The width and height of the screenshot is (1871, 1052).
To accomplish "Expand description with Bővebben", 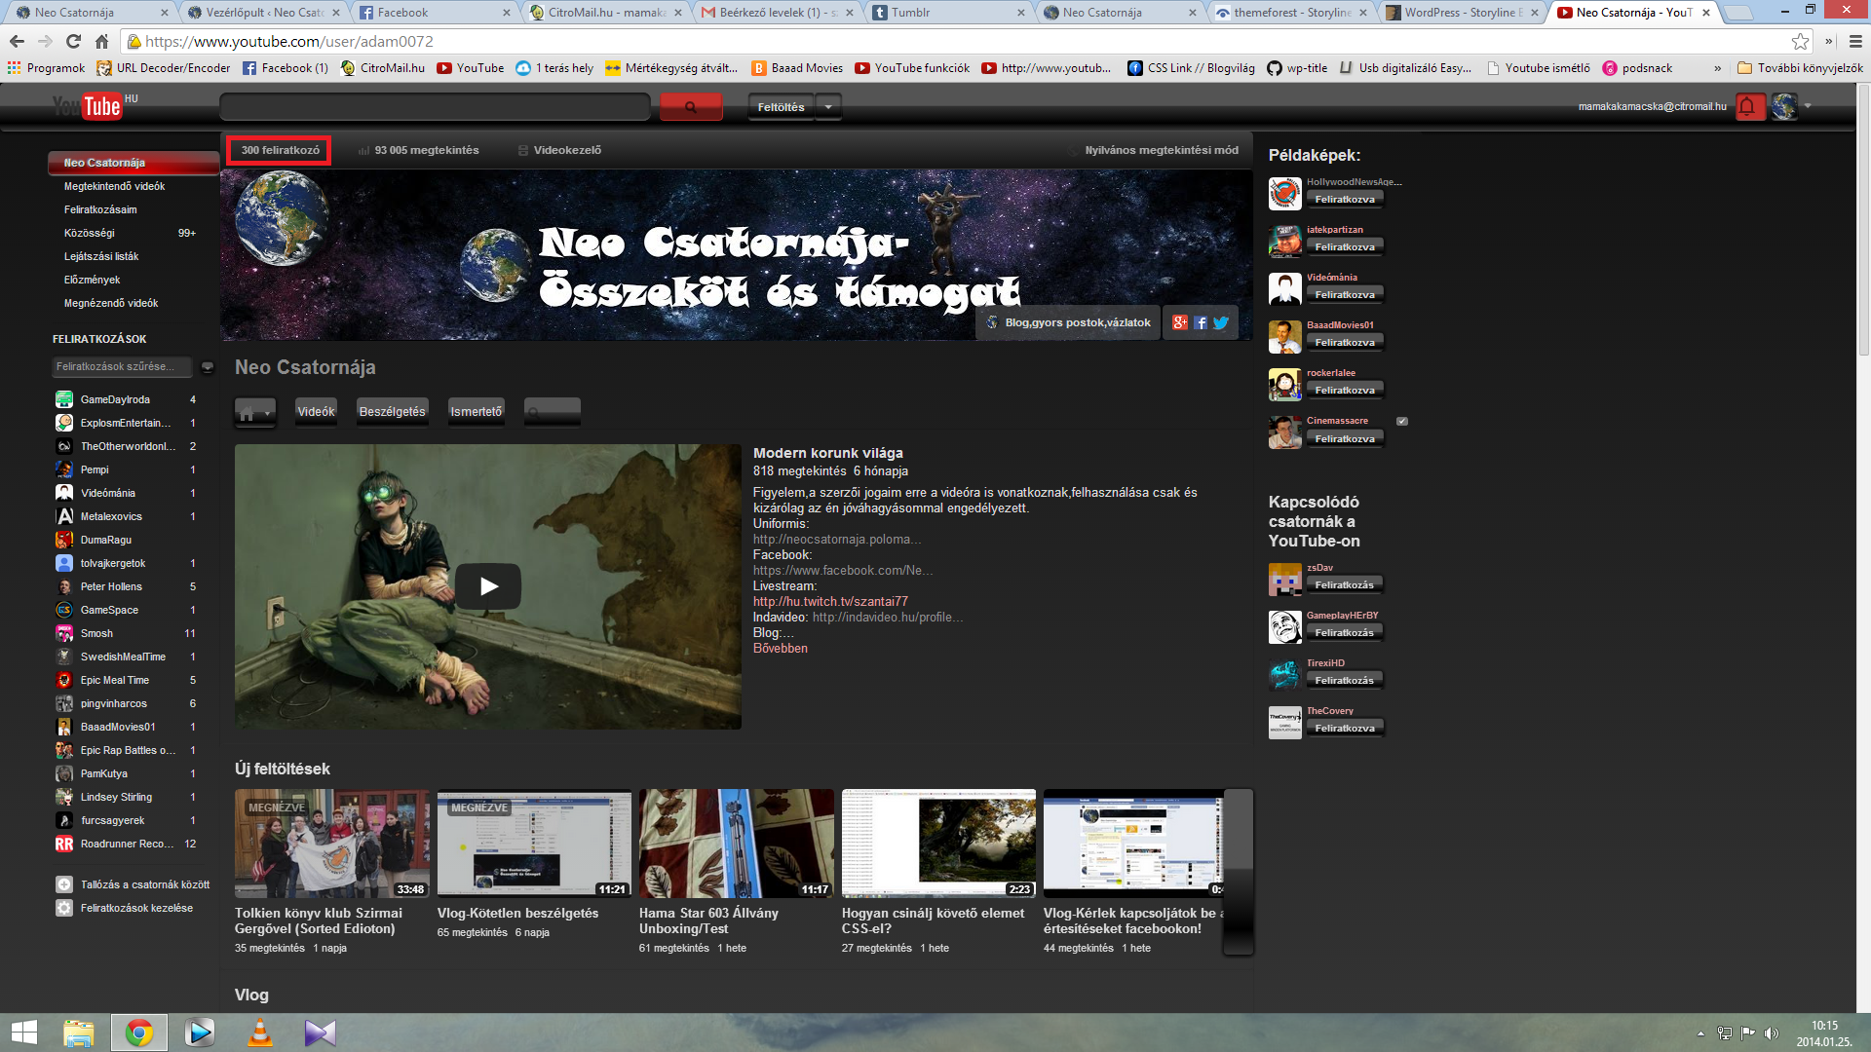I will pos(780,648).
